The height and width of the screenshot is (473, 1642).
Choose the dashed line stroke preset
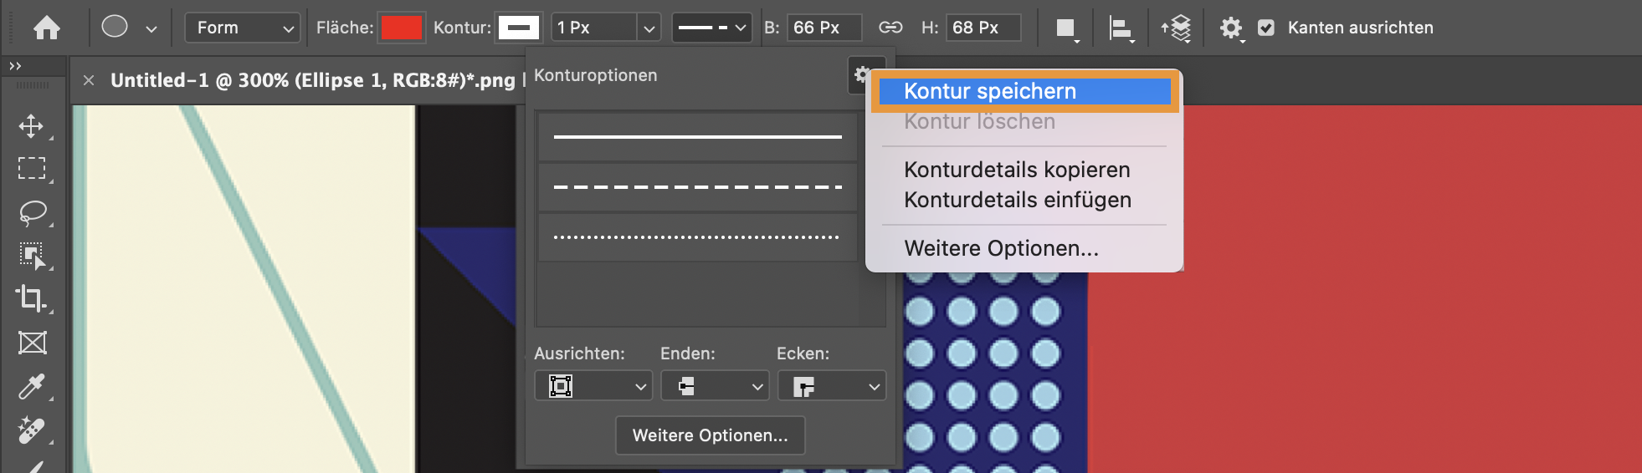pos(697,186)
